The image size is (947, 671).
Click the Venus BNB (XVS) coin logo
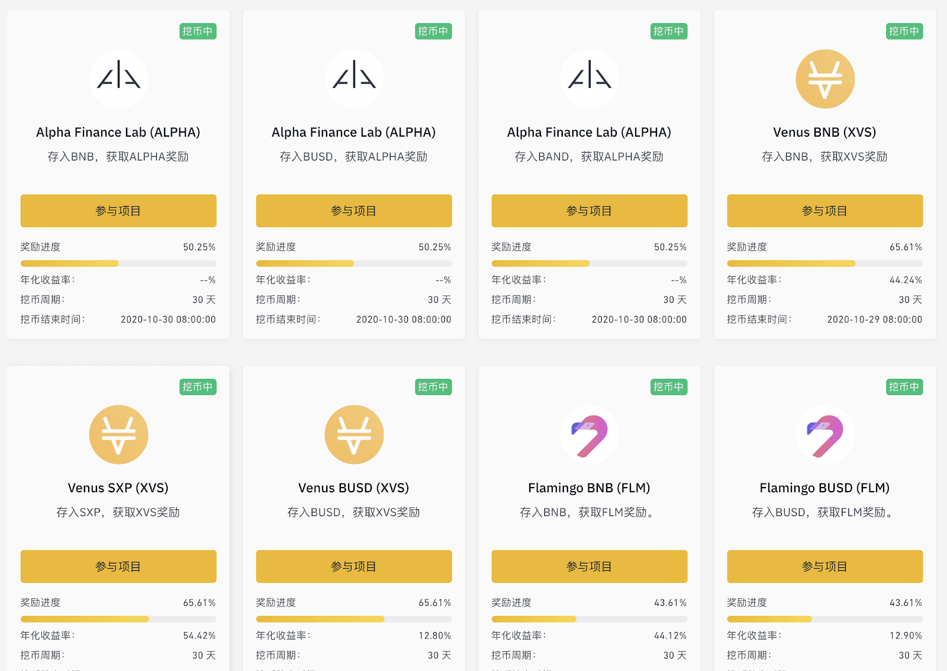[825, 79]
